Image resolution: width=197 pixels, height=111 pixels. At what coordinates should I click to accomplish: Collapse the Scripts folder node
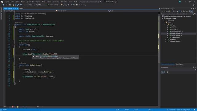pos(166,24)
